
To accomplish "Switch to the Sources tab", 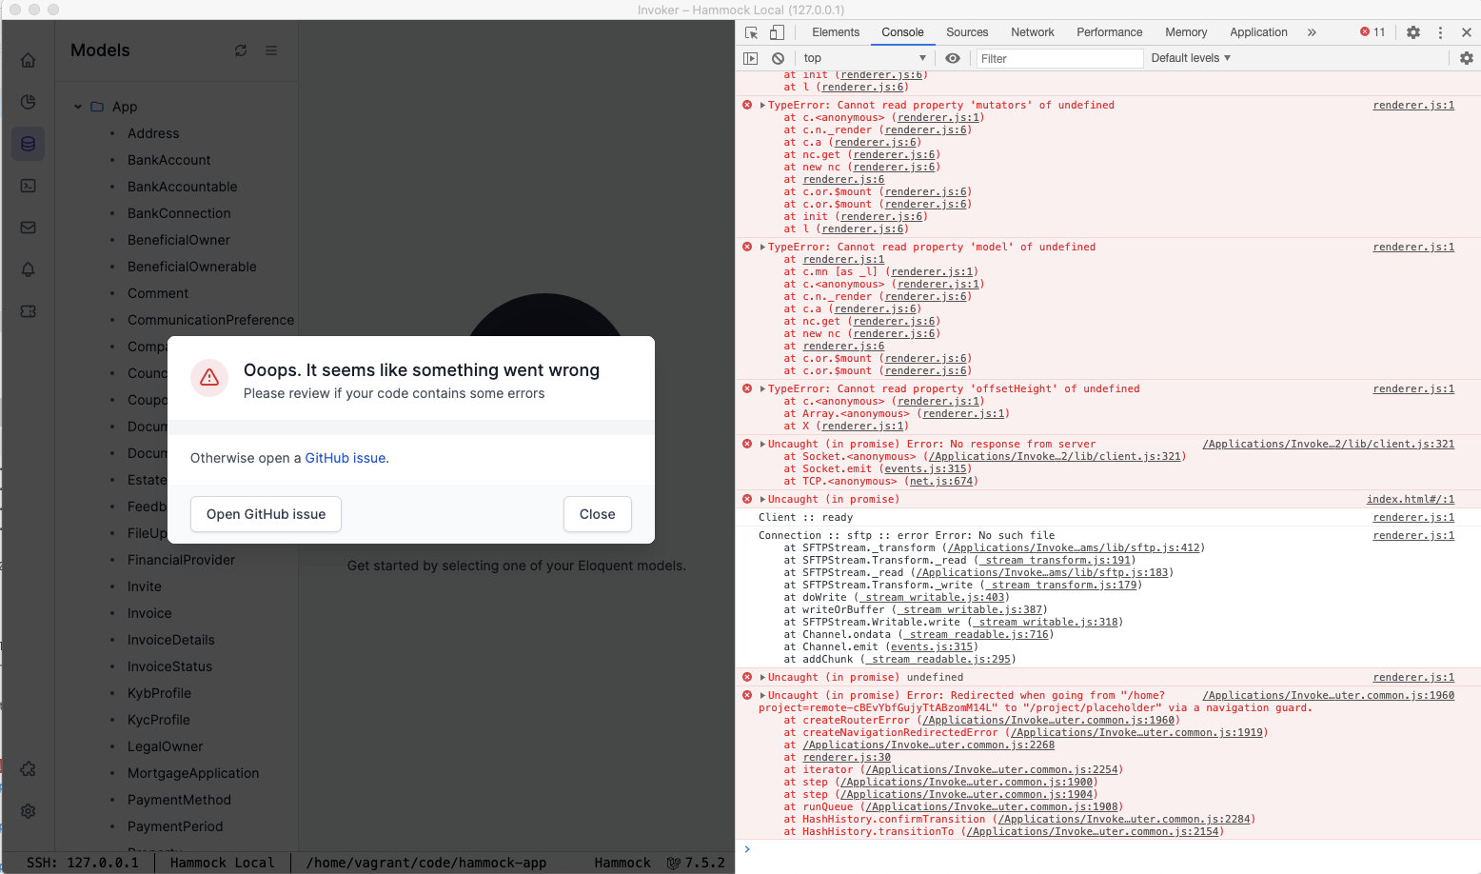I will point(967,31).
